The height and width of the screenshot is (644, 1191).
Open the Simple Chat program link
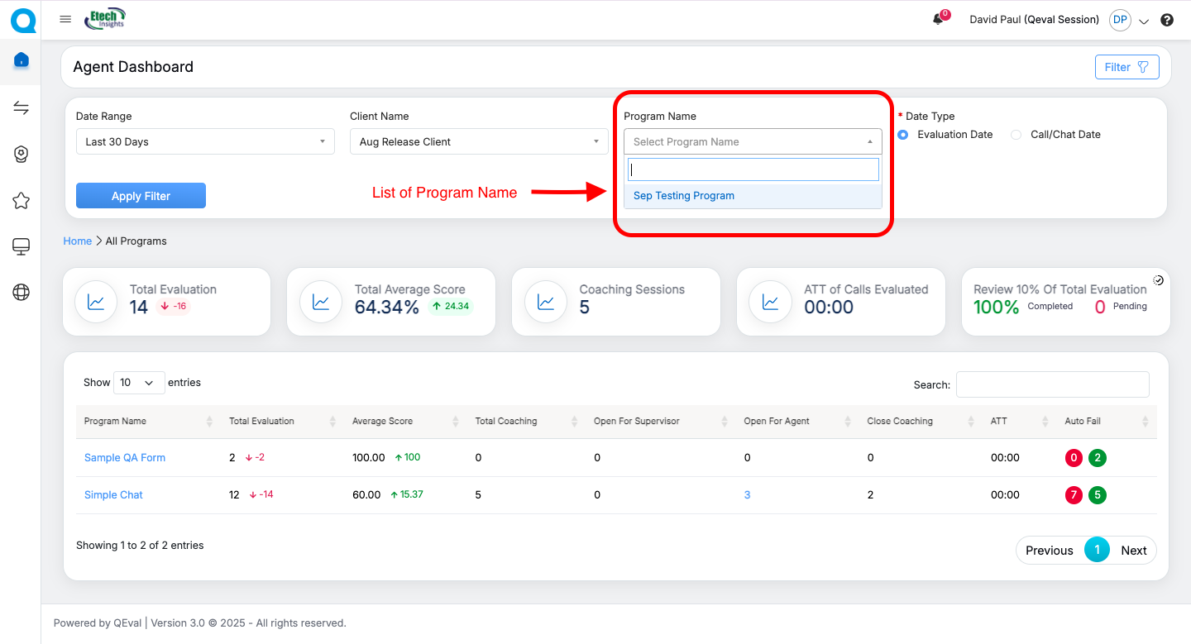tap(113, 495)
